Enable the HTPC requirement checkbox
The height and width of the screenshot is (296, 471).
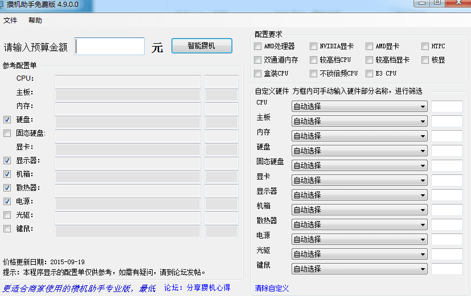[x=425, y=46]
